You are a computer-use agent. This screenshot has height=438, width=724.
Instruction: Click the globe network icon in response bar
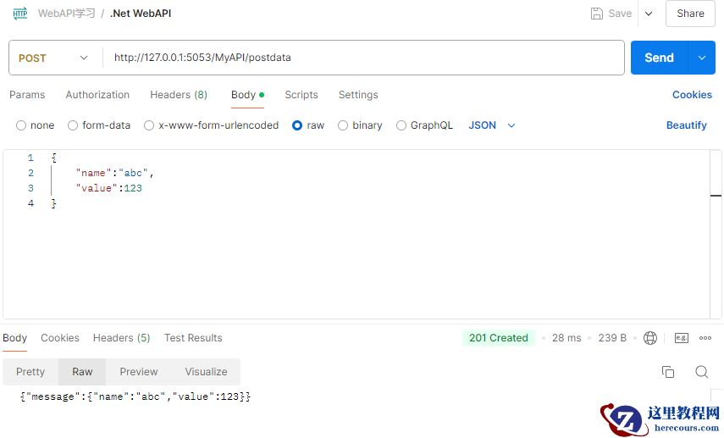[x=650, y=338]
